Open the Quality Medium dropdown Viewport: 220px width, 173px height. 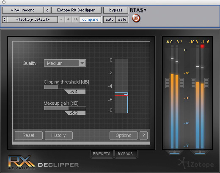point(65,63)
